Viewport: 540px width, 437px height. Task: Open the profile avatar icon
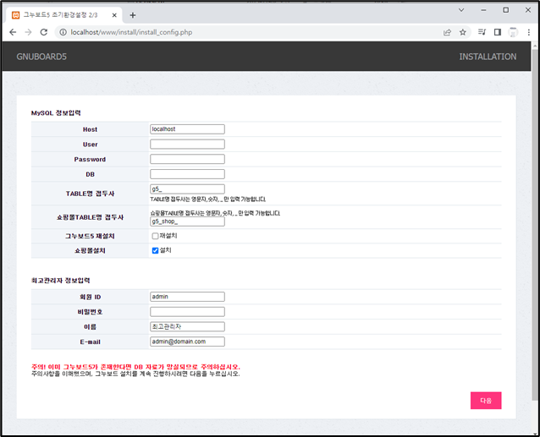513,32
